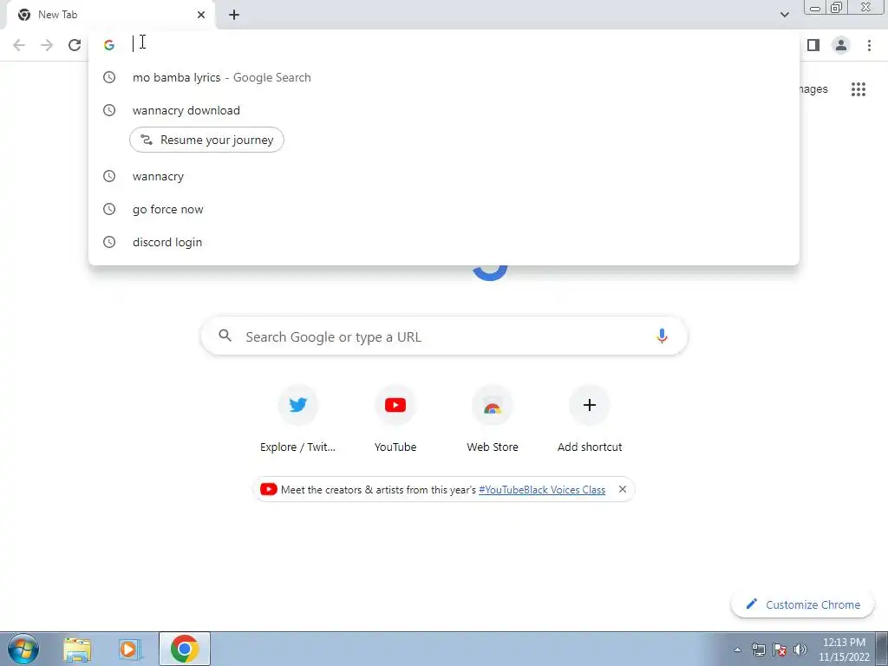This screenshot has width=888, height=666.
Task: Click the volume speaker tray icon
Action: pos(800,650)
